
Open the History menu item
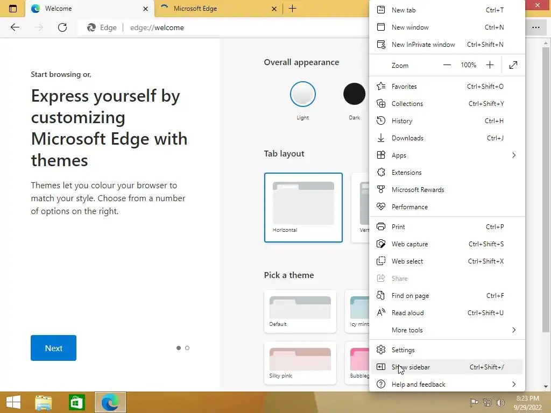pos(447,120)
